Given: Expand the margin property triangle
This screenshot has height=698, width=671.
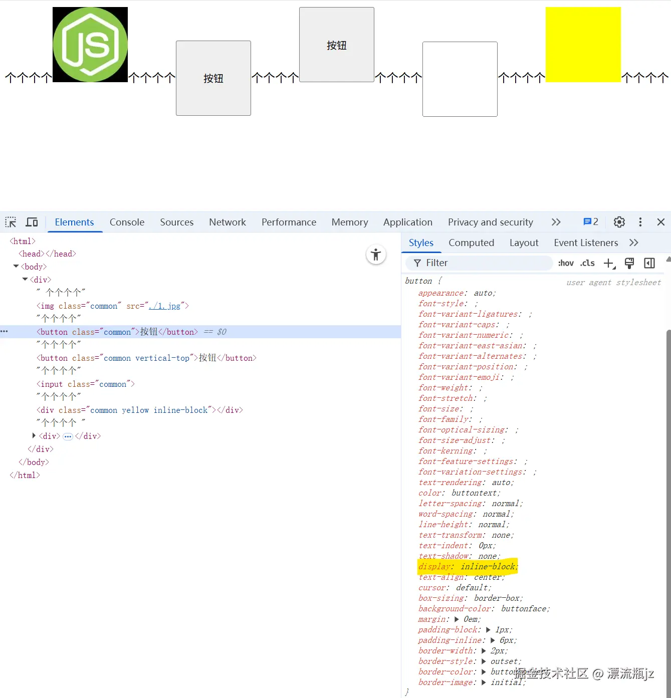Looking at the screenshot, I should pyautogui.click(x=457, y=619).
